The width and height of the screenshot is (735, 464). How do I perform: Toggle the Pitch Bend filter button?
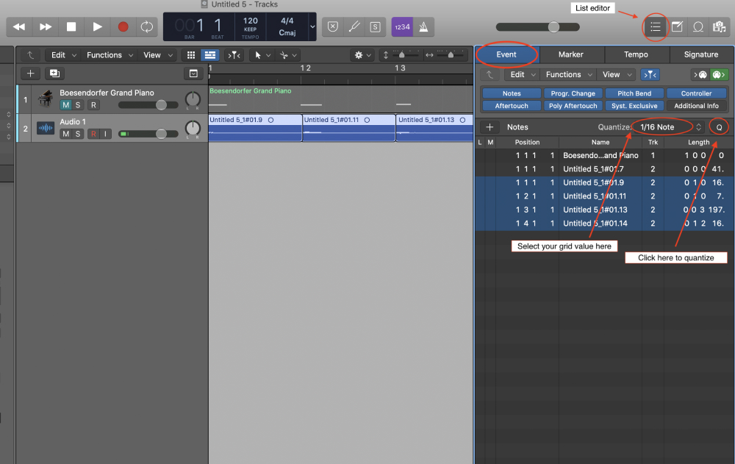634,93
